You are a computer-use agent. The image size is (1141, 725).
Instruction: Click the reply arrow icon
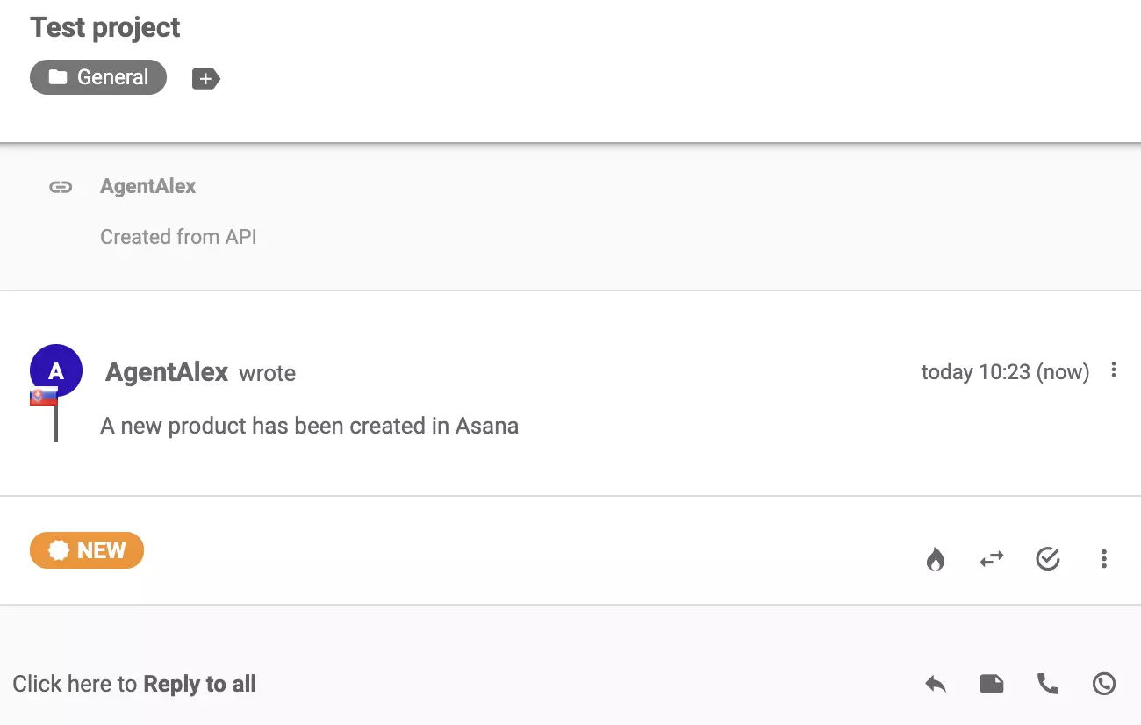[936, 683]
